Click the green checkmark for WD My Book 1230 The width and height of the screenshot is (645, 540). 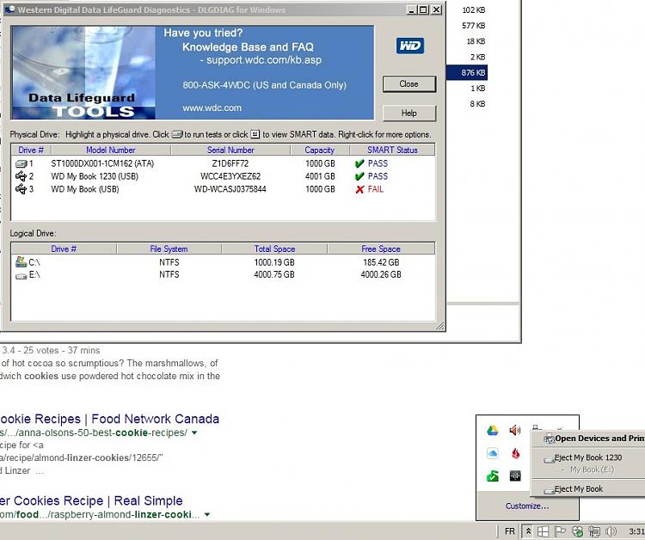(x=359, y=176)
